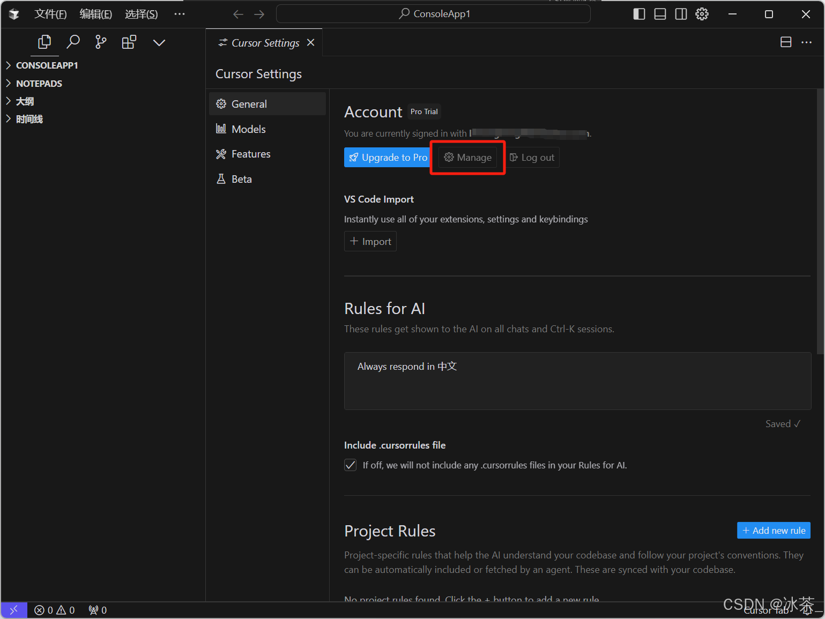Viewport: 825px width, 619px height.
Task: Open editor more actions ellipsis
Action: point(806,42)
